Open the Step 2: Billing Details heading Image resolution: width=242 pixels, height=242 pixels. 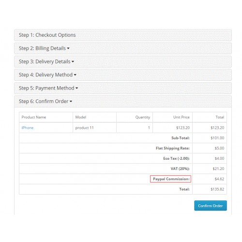click(42, 48)
